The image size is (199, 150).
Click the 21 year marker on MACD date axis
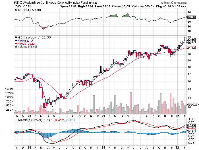click(103, 148)
